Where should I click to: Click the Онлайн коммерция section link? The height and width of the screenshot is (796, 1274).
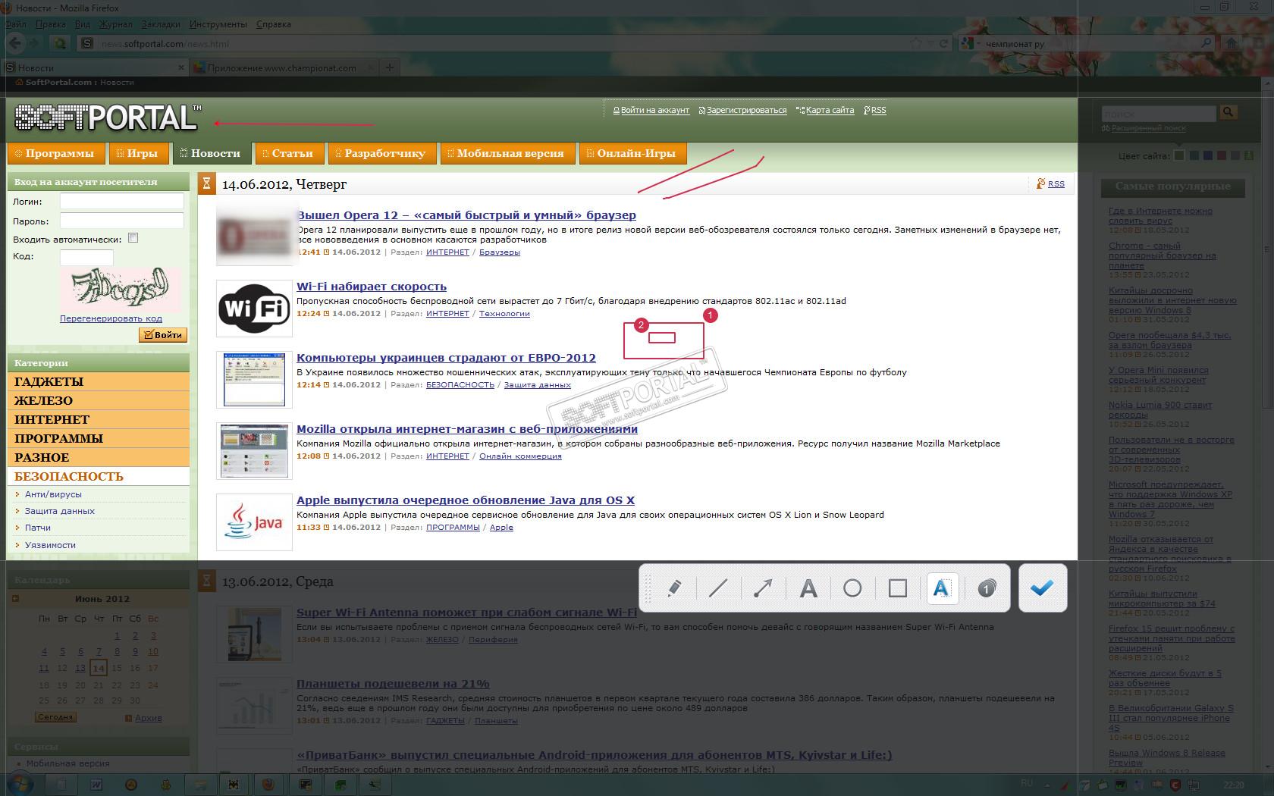(520, 456)
